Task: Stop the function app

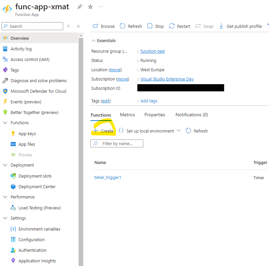Action: pos(156,26)
